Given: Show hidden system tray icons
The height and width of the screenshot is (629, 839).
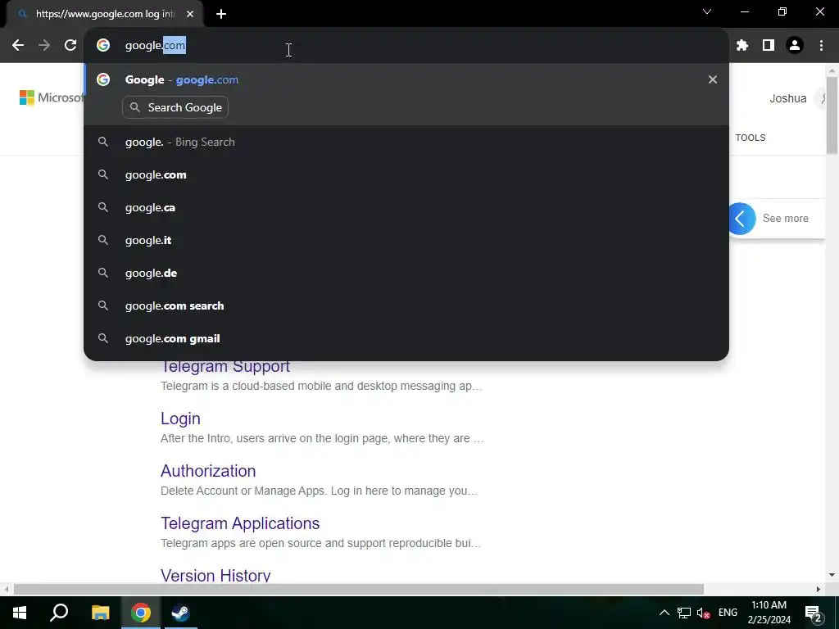Looking at the screenshot, I should coord(664,613).
